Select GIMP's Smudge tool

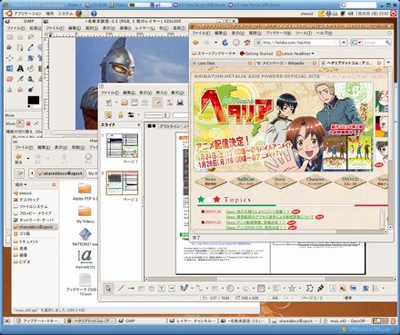tap(20, 89)
